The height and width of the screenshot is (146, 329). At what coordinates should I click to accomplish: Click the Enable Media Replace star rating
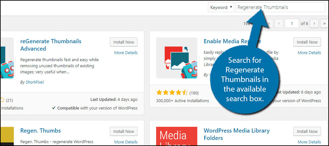tap(172, 93)
